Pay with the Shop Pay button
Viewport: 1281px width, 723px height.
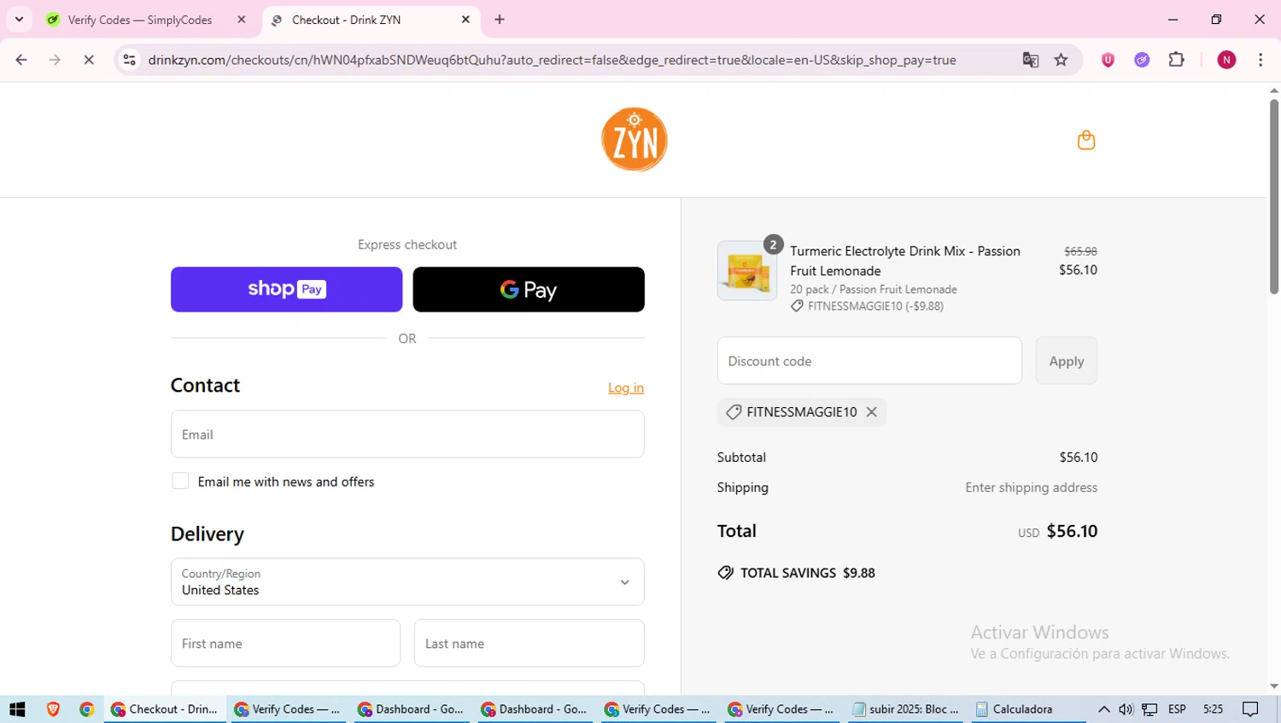(x=286, y=289)
